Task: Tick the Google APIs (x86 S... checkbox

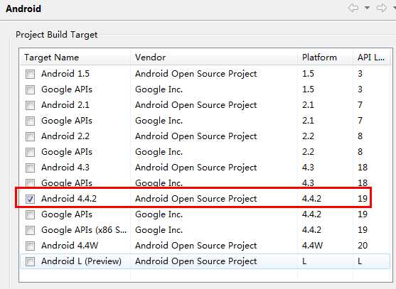Action: point(30,231)
